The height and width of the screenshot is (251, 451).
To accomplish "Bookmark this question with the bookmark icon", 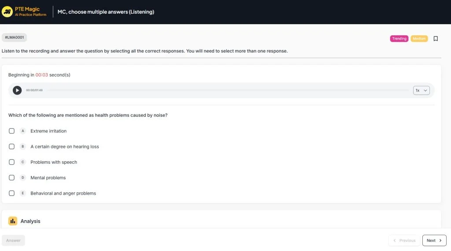I will point(436,39).
